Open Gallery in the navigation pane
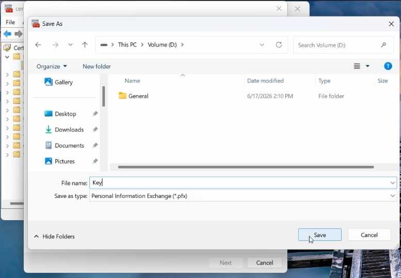This screenshot has height=278, width=401. (x=58, y=82)
